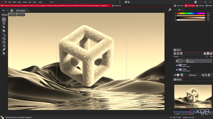Open the Edit menu

(x=10, y=2)
